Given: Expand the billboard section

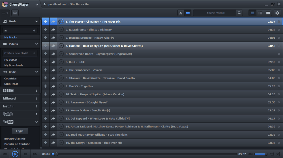Looking at the screenshot, I should point(37,99).
